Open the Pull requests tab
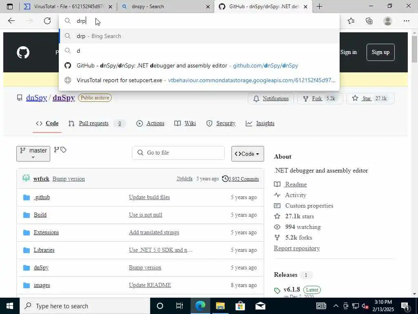This screenshot has width=418, height=314. click(97, 123)
